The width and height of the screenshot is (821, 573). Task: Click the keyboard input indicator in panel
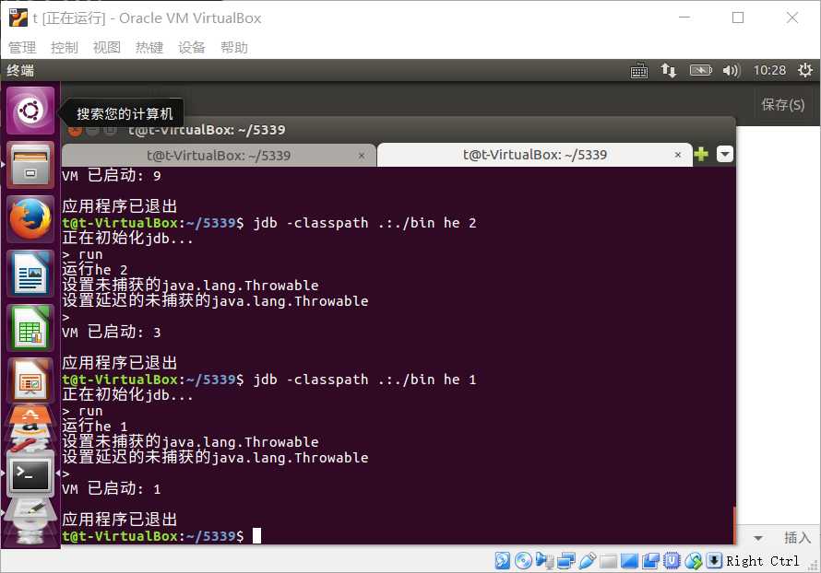[x=638, y=70]
